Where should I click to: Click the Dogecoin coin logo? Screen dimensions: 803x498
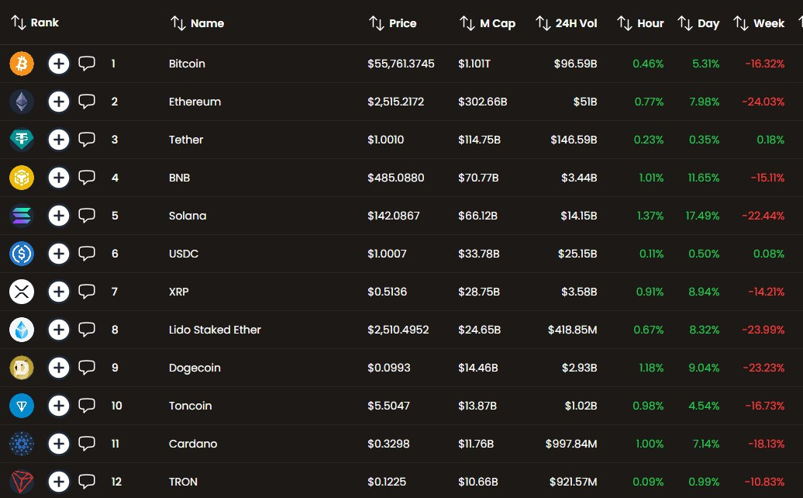22,368
